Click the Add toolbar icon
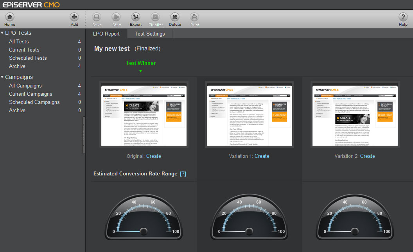Viewport: 413px width, 252px height. tap(74, 18)
